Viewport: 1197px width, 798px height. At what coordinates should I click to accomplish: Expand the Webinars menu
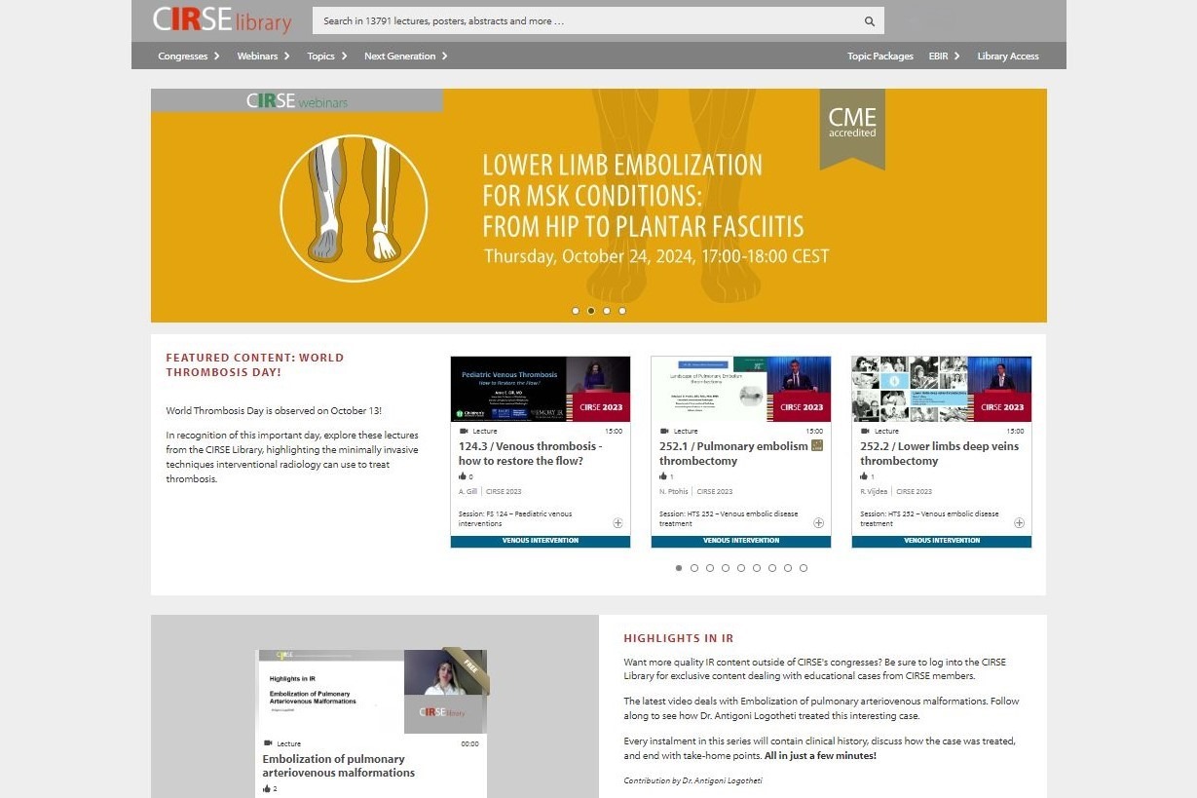pos(264,56)
